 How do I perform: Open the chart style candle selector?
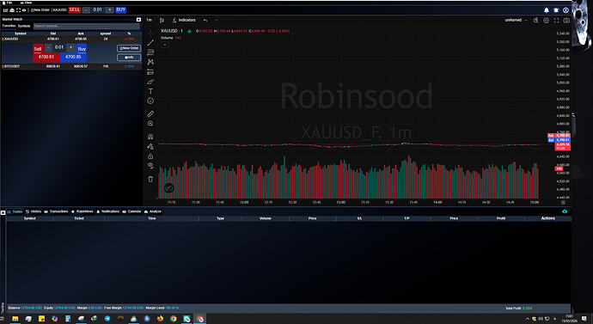click(162, 20)
